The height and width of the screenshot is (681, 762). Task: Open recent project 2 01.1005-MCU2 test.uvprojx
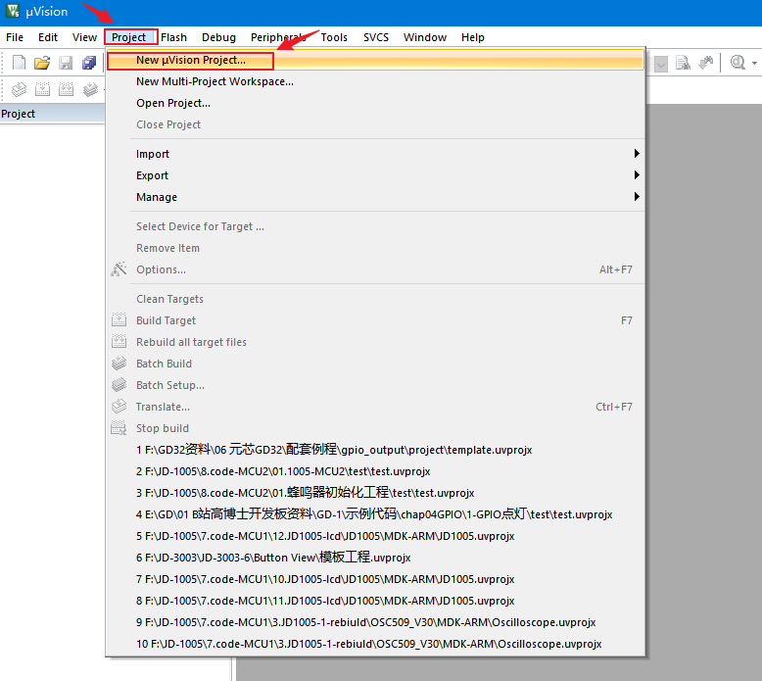coord(375,471)
